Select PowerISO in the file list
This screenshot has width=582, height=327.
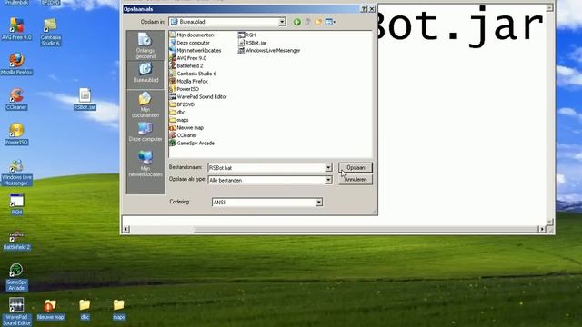pos(184,89)
